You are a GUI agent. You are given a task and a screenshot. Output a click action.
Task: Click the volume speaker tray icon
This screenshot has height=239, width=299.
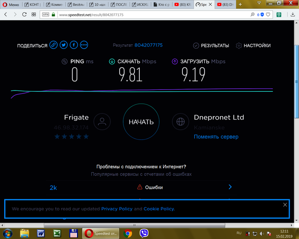(x=262, y=233)
